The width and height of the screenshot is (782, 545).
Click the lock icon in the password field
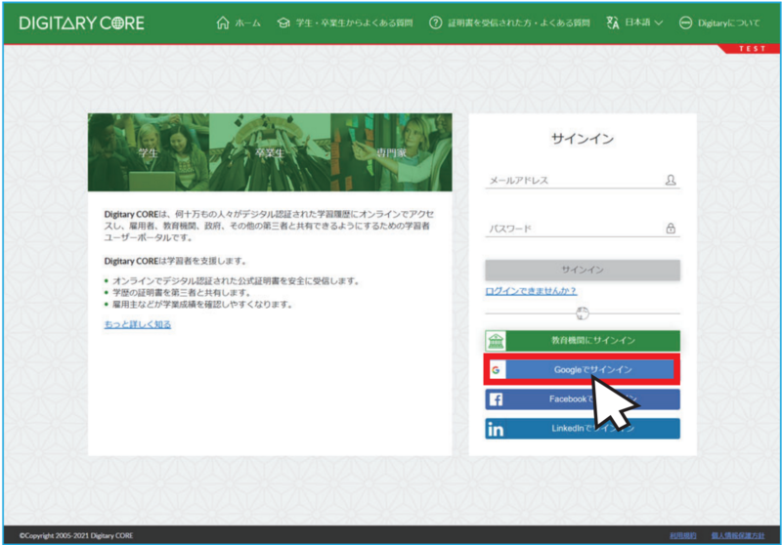pos(671,229)
